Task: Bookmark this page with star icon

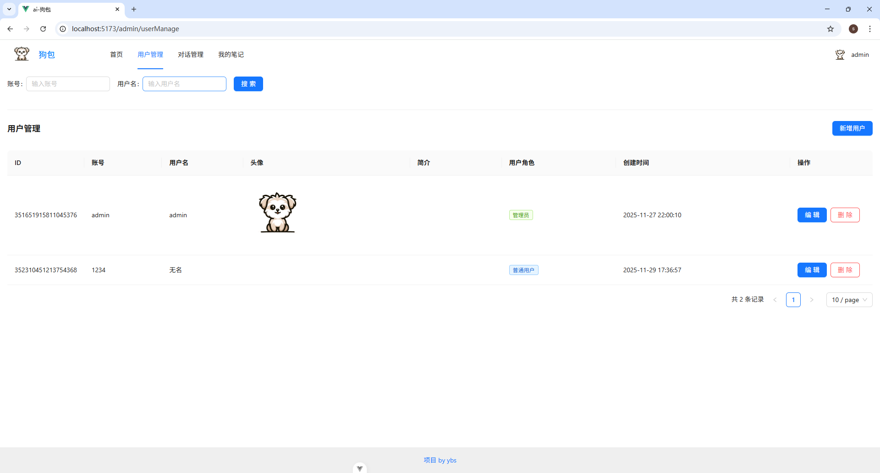Action: pos(830,29)
